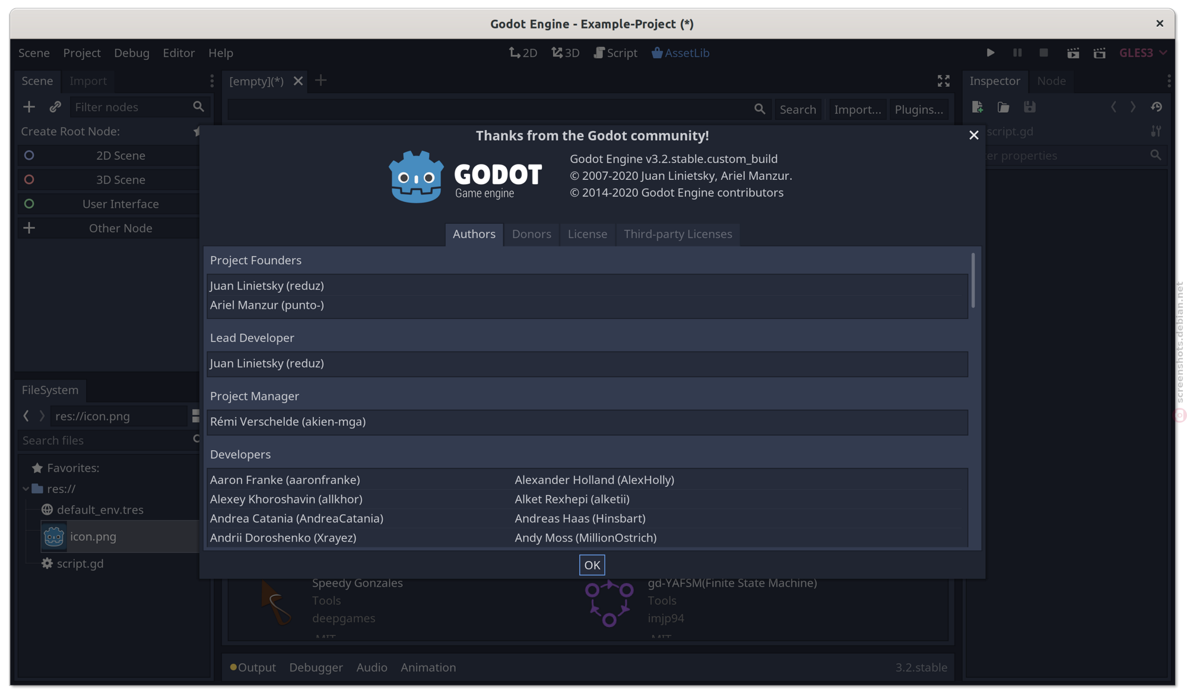The width and height of the screenshot is (1187, 697).
Task: Click the authors list scrollbar
Action: (973, 280)
